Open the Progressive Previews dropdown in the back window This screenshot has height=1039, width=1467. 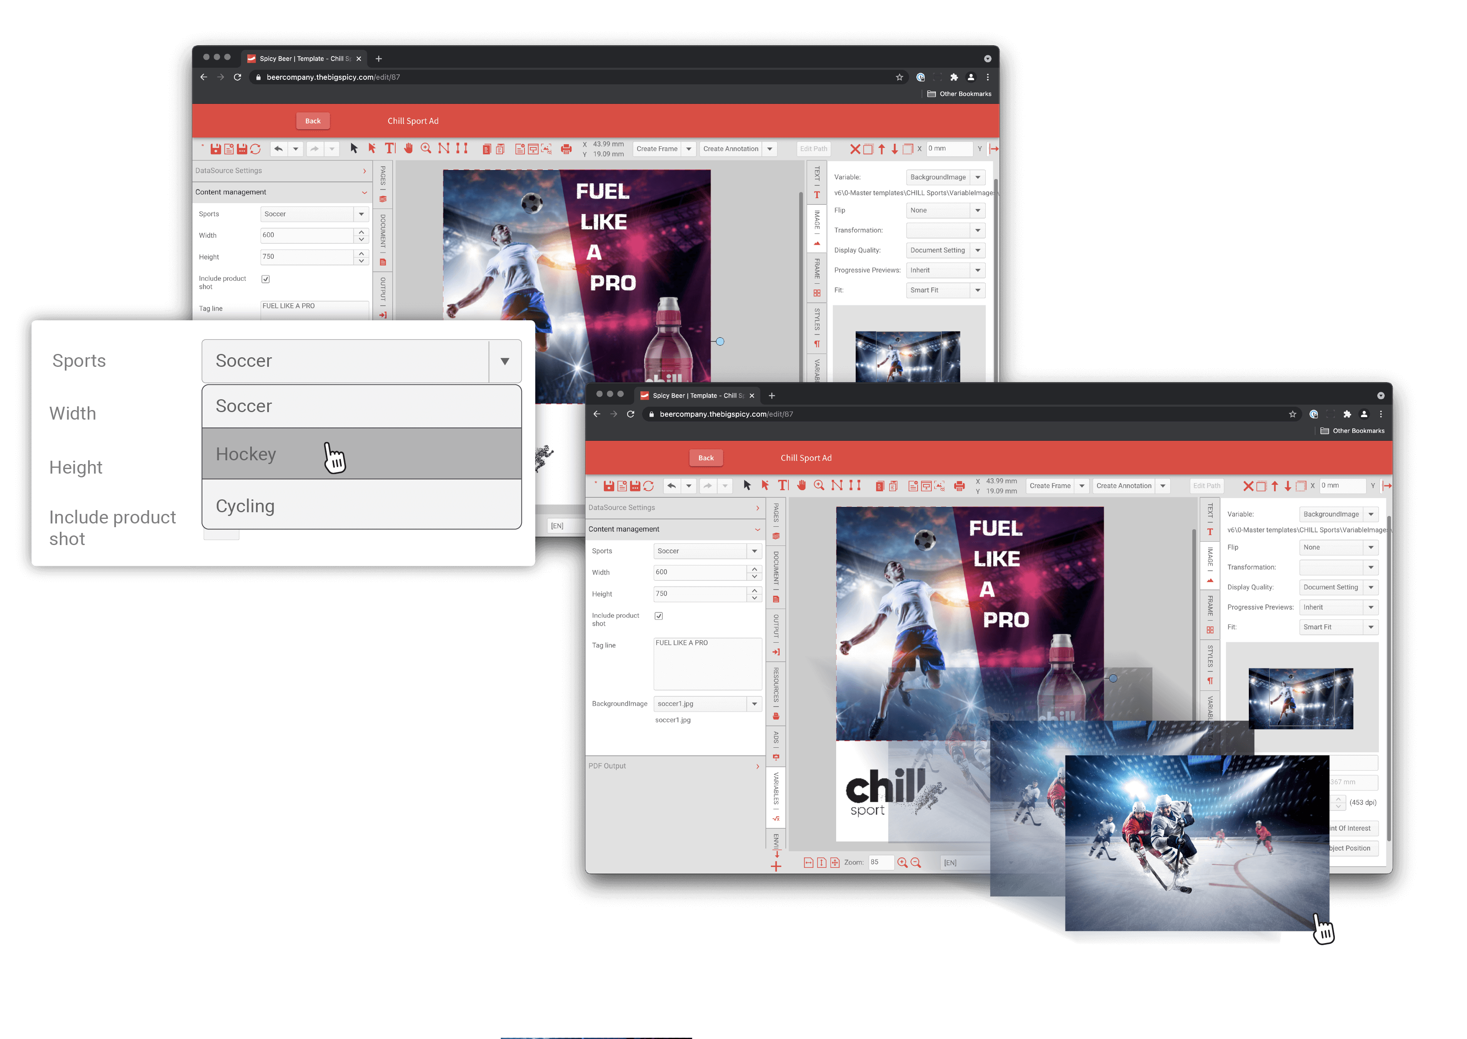click(945, 270)
